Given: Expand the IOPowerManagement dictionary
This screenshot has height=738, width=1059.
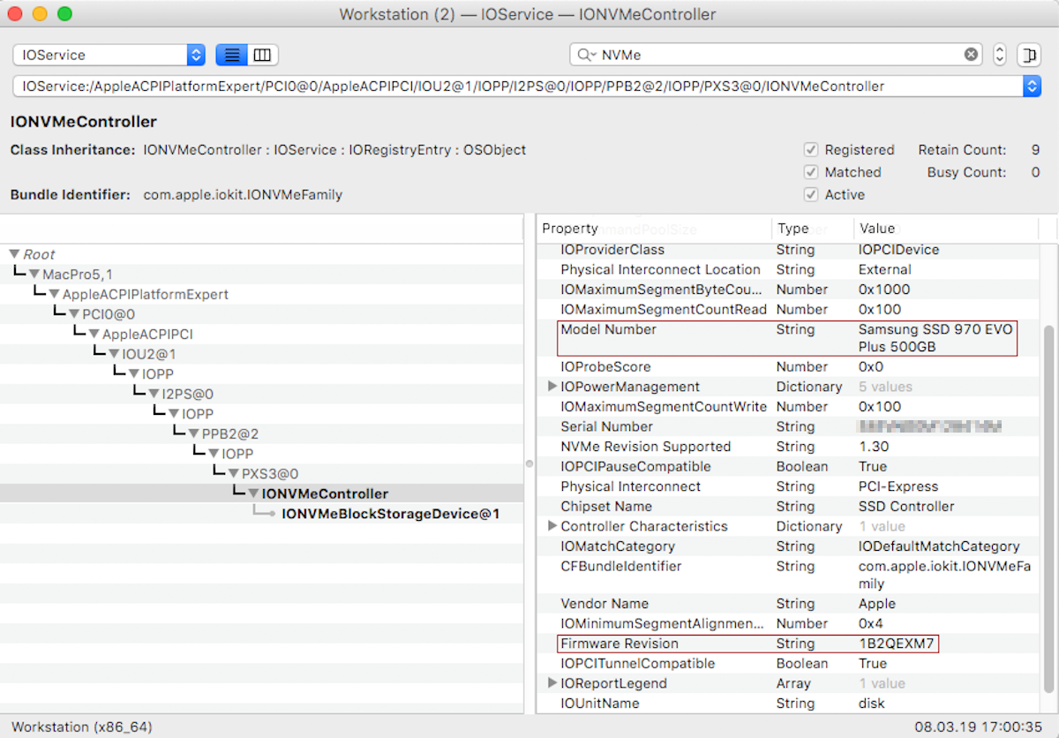Looking at the screenshot, I should tap(552, 387).
